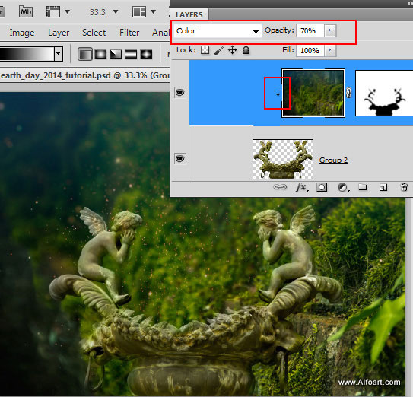This screenshot has width=413, height=397.
Task: Create a new layer
Action: click(x=383, y=187)
